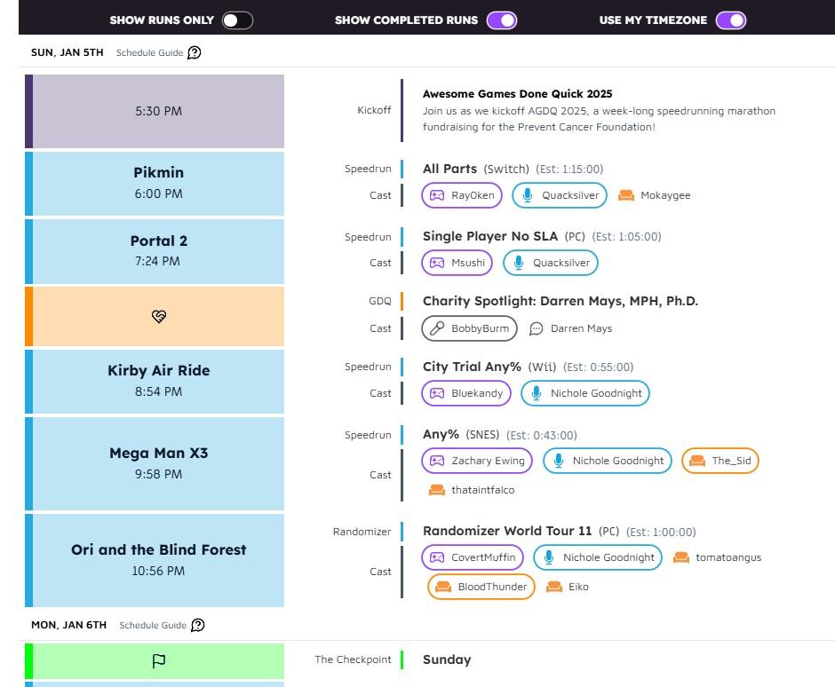This screenshot has height=687, width=835.
Task: Click Quacksilver's microphone icon in the Portal 2 cast
Action: coord(518,263)
